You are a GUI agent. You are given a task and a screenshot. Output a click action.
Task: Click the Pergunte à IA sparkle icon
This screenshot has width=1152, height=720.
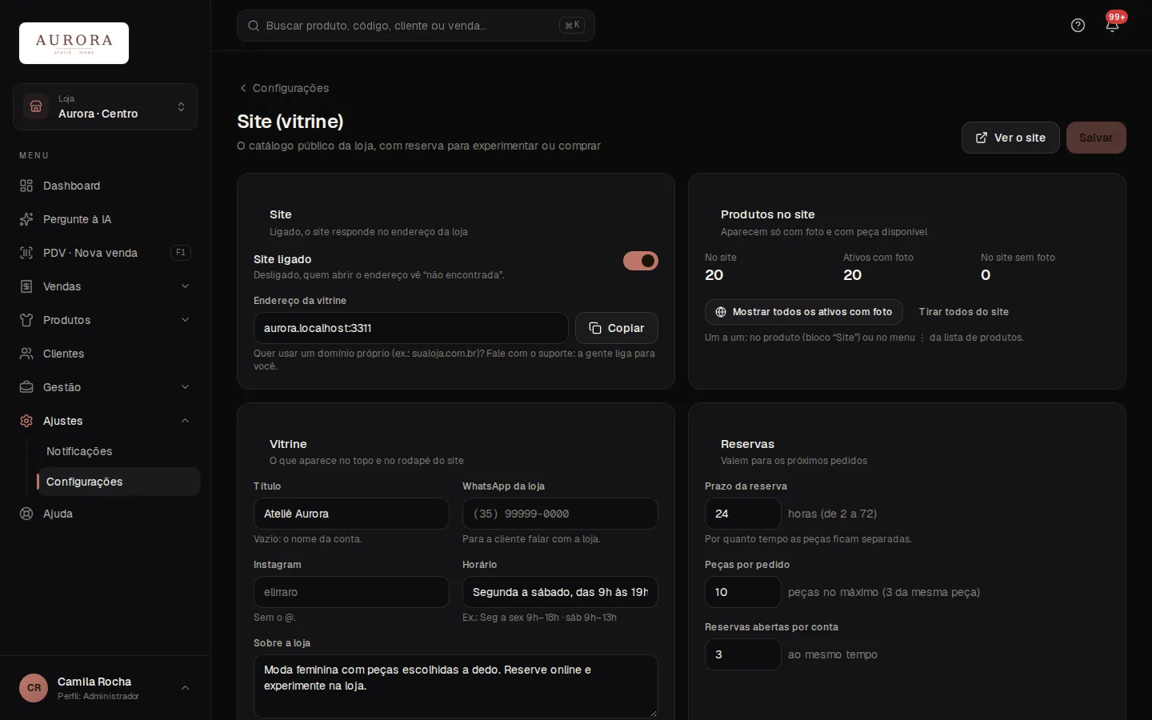26,219
